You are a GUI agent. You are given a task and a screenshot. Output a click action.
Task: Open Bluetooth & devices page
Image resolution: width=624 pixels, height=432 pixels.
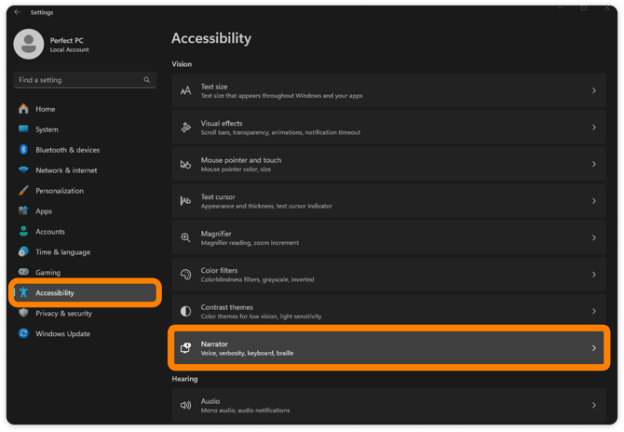[85, 150]
